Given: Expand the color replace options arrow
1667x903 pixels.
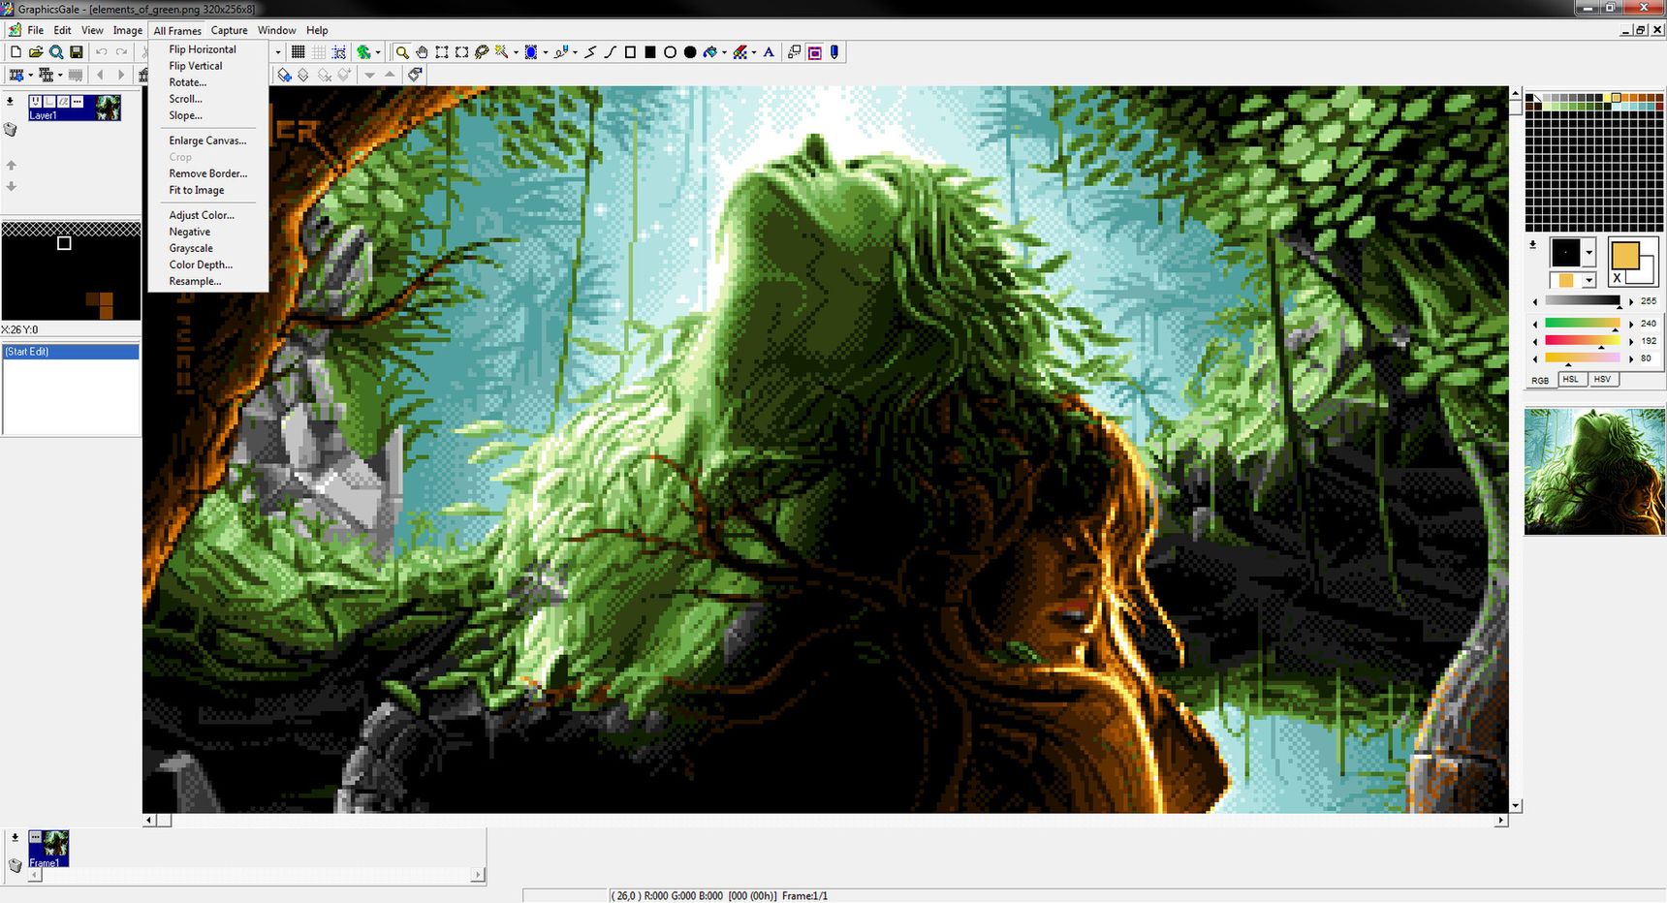Looking at the screenshot, I should (754, 52).
